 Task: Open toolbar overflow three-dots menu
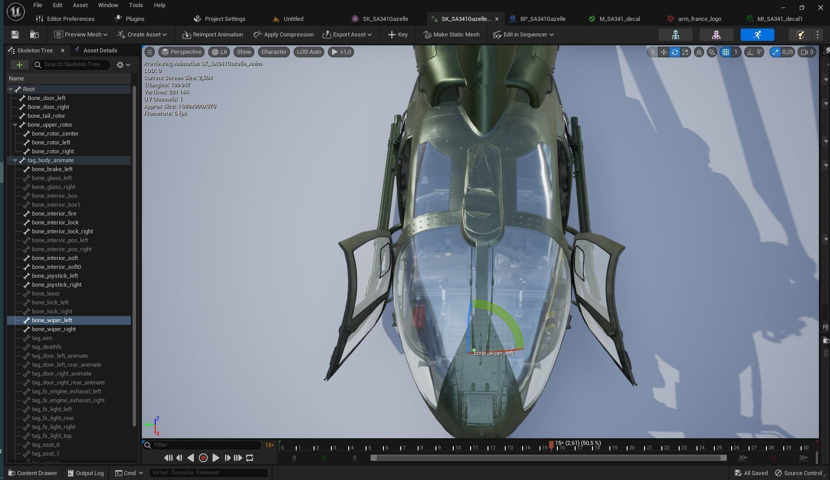click(818, 35)
